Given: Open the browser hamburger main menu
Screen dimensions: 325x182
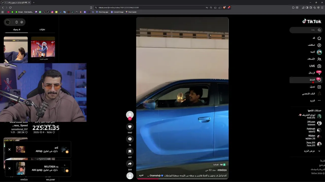Looking at the screenshot, I should click(x=322, y=8).
